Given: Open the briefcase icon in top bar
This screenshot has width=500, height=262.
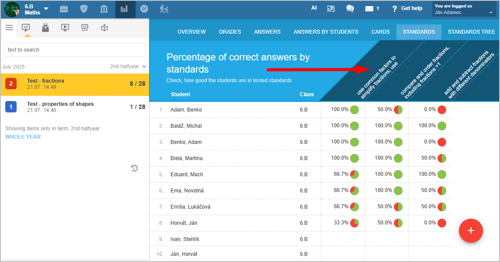Looking at the screenshot, I should pyautogui.click(x=64, y=9).
